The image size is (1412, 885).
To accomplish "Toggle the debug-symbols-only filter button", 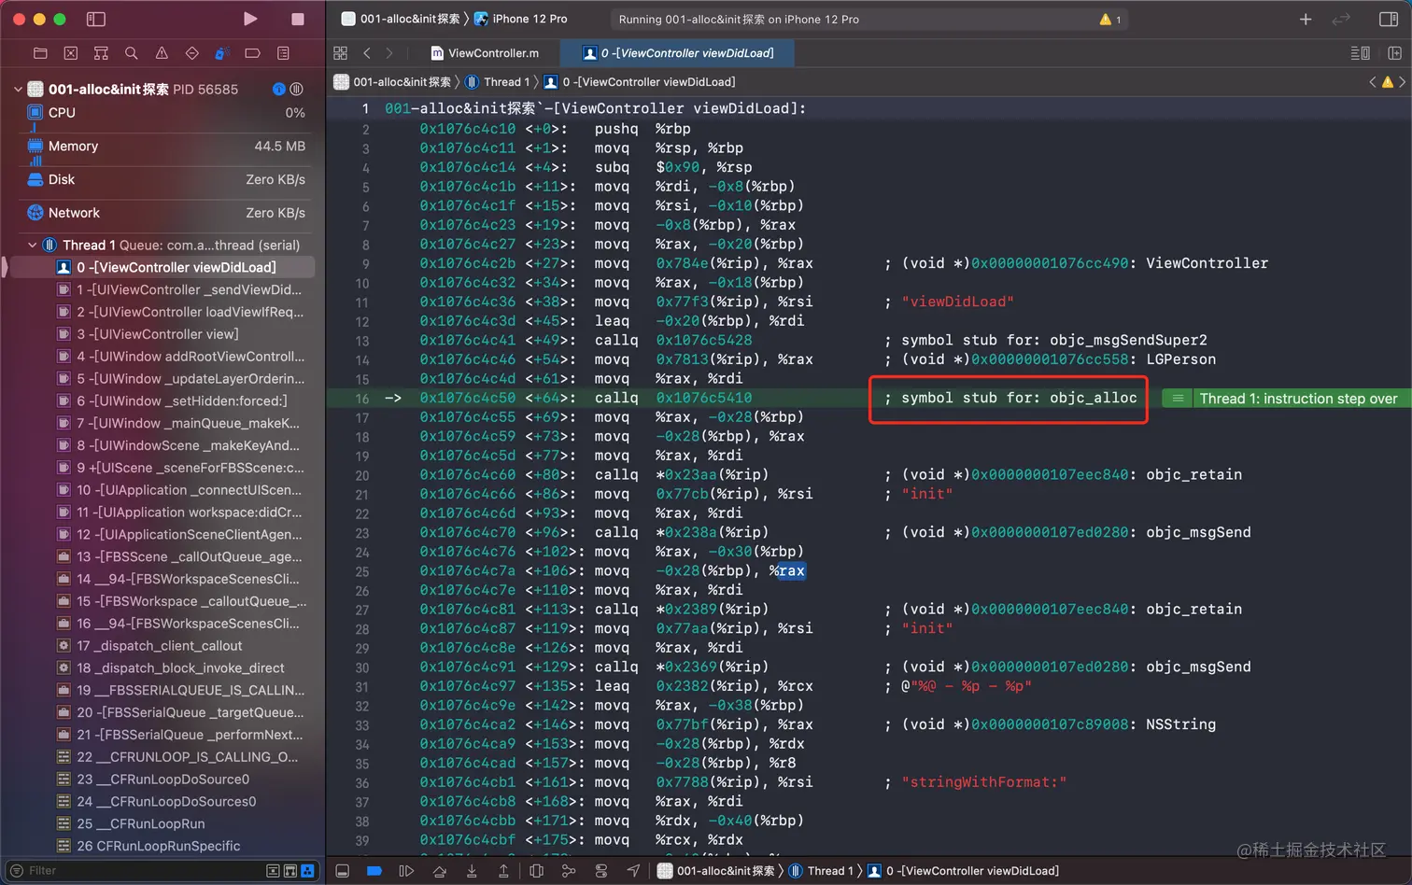I will pos(290,871).
